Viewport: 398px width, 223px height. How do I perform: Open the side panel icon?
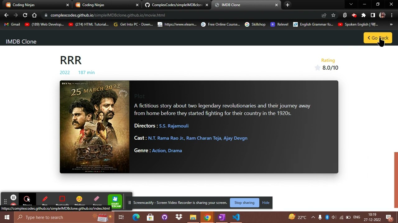pos(373,15)
